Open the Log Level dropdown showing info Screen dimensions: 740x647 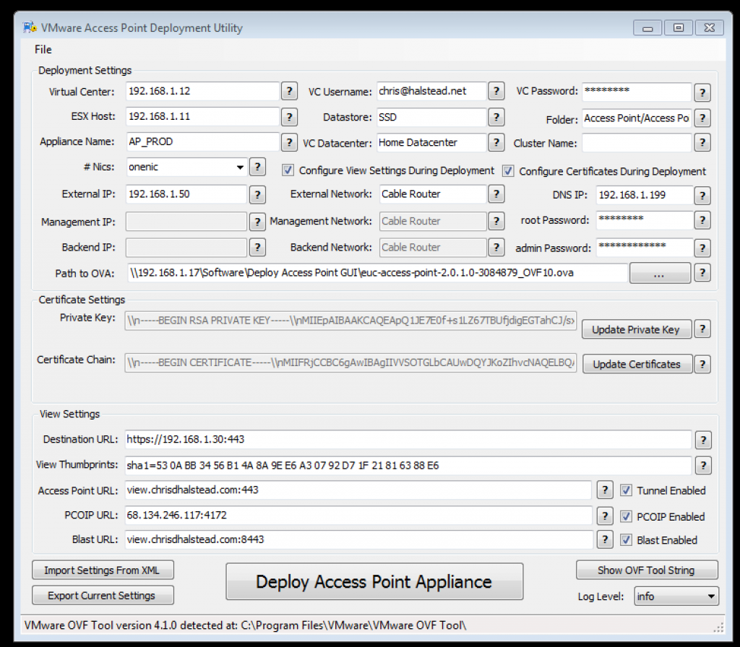(676, 596)
